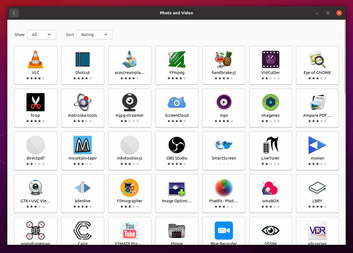Select the krop scissors icon
353x253 pixels.
(36, 102)
